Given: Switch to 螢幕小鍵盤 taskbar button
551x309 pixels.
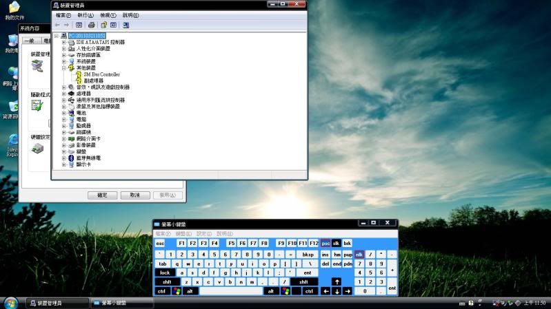Looking at the screenshot, I should 121,303.
